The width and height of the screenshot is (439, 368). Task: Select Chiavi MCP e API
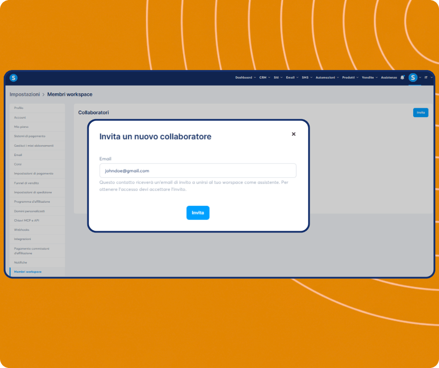pos(37,220)
